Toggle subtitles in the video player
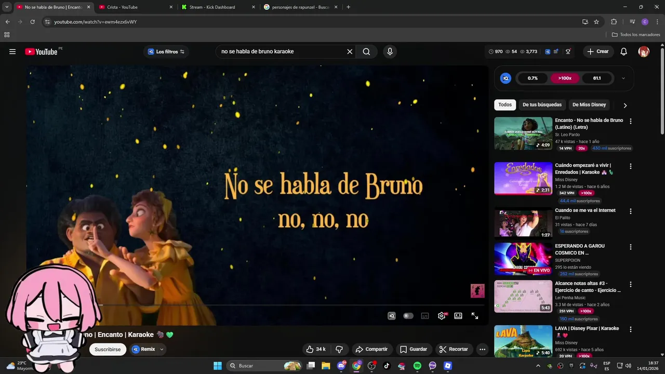The width and height of the screenshot is (665, 374). coord(425,315)
